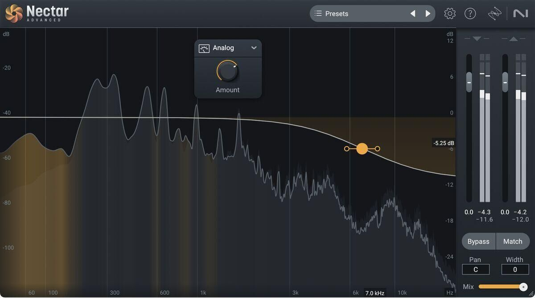
Task: Click the help question mark icon
Action: pos(470,14)
